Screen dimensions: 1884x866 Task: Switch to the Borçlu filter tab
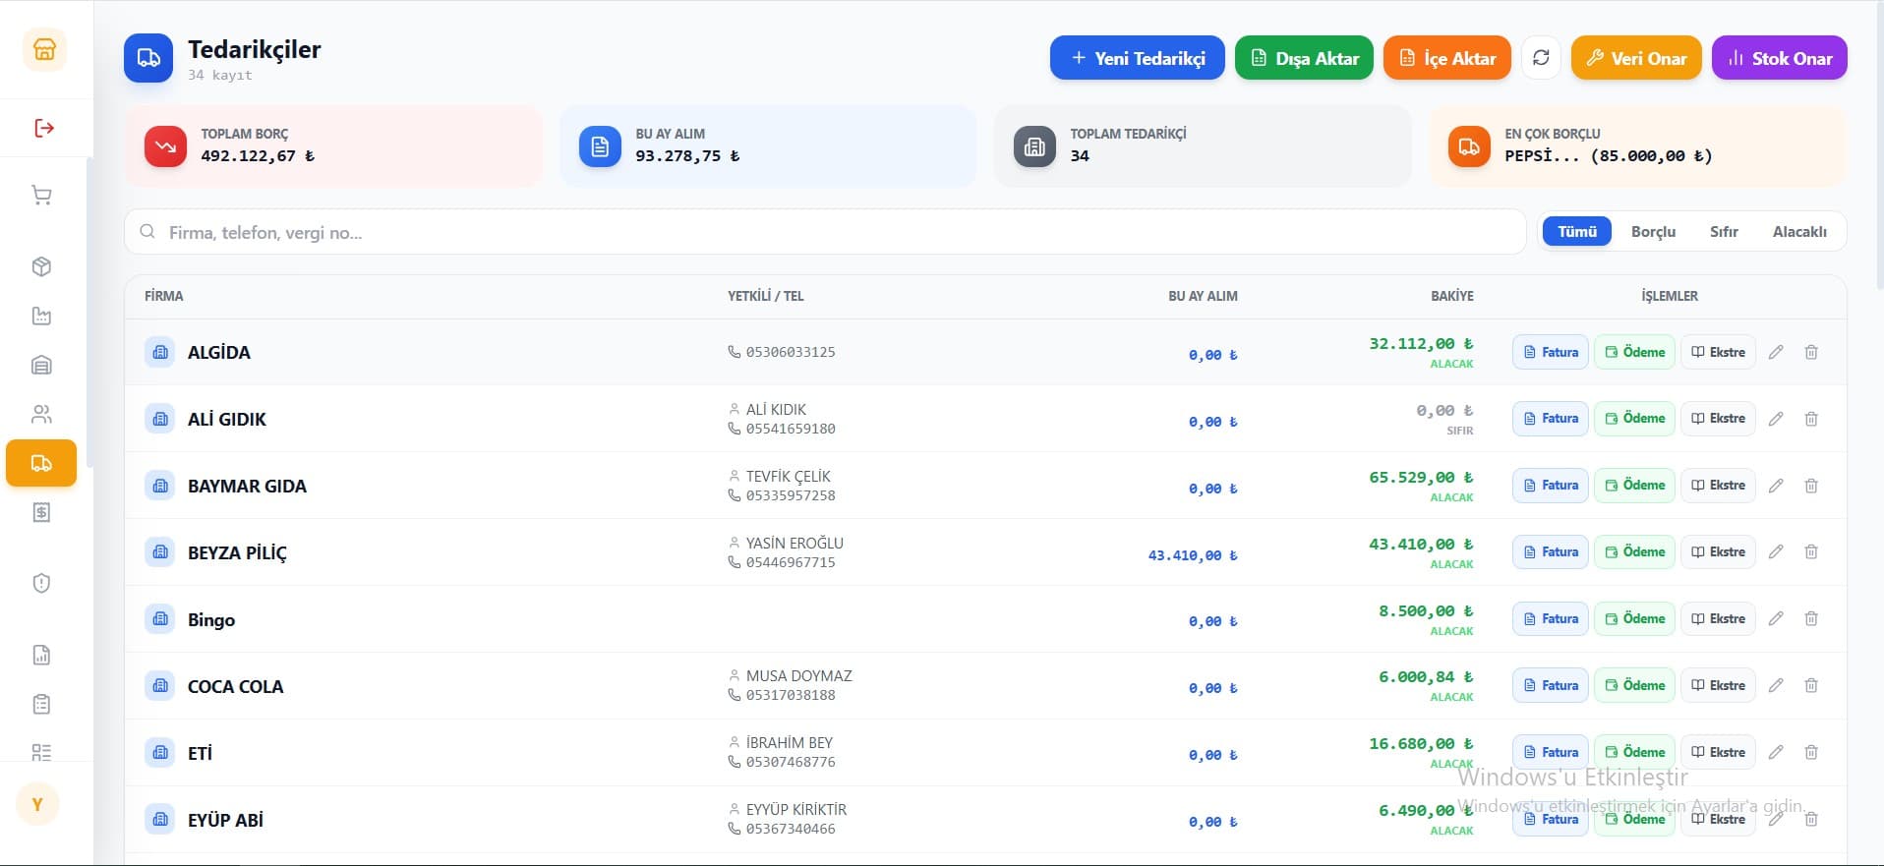pos(1653,231)
